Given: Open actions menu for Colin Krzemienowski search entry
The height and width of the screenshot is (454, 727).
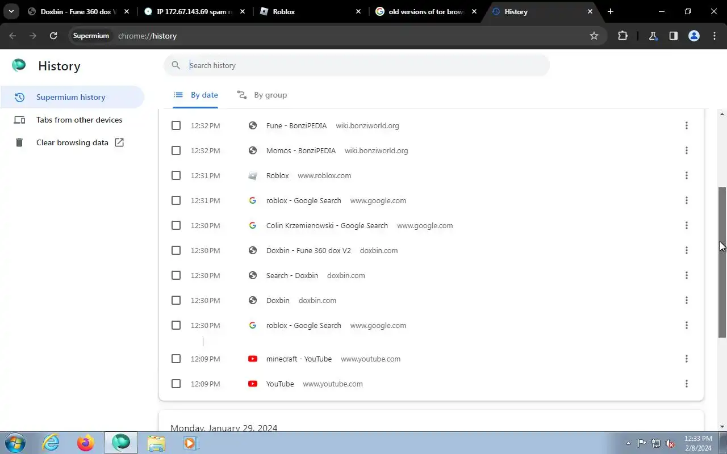Looking at the screenshot, I should 686,225.
